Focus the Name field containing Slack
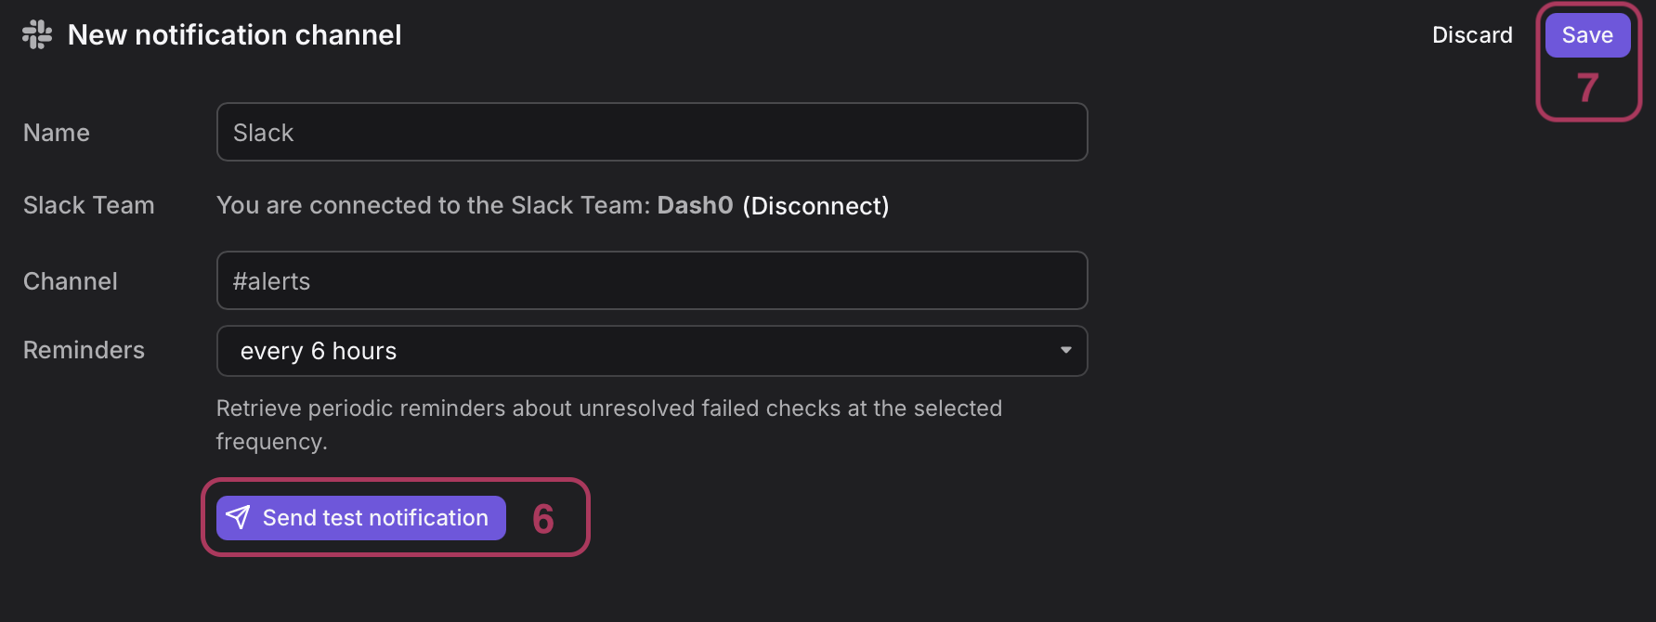Screen dimensions: 1656x622 [652, 132]
